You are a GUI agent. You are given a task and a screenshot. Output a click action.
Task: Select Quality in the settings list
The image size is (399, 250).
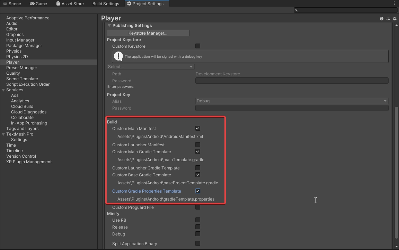pyautogui.click(x=13, y=73)
